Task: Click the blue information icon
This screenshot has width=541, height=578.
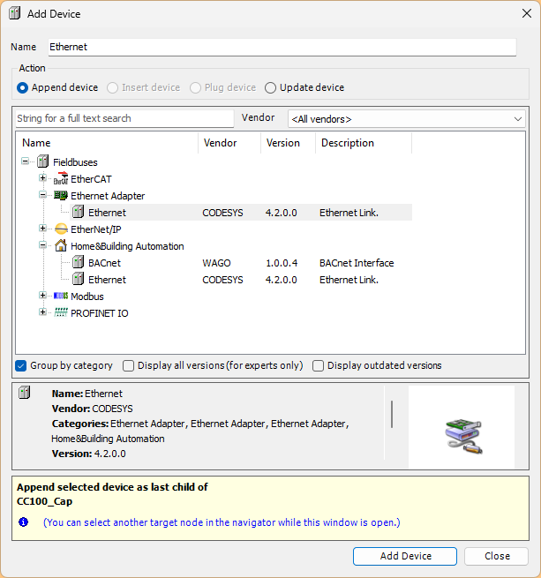Action: 23,522
